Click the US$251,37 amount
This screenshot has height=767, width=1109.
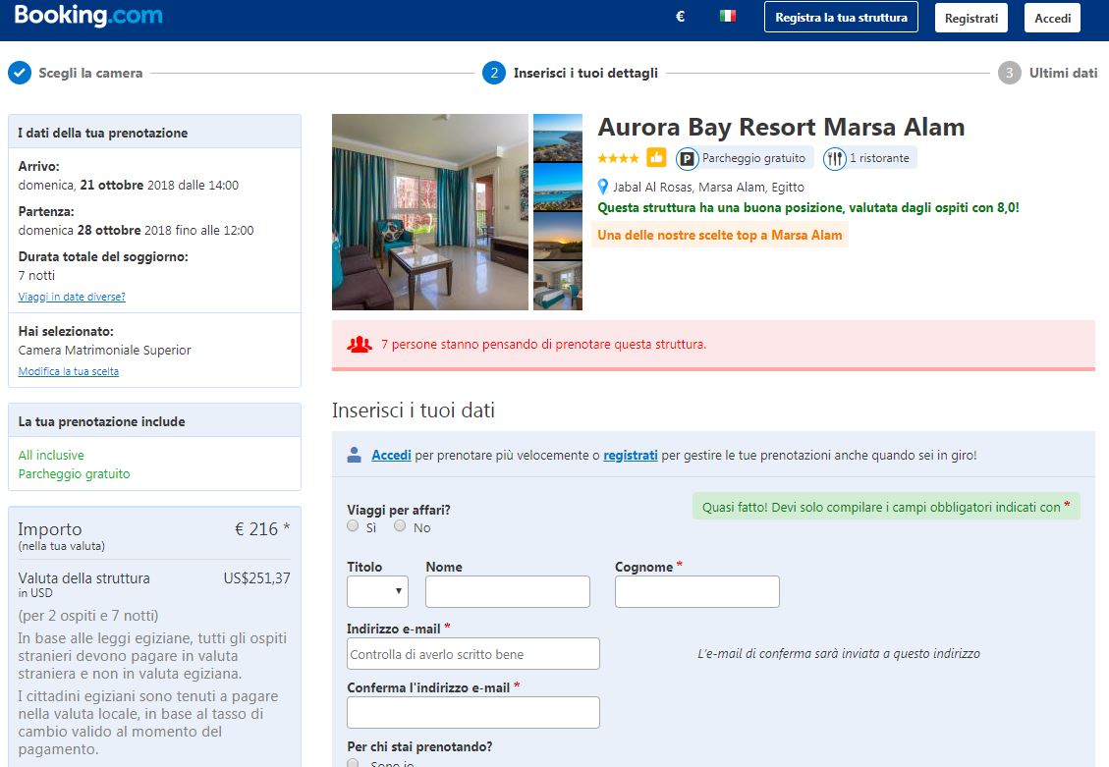coord(256,578)
